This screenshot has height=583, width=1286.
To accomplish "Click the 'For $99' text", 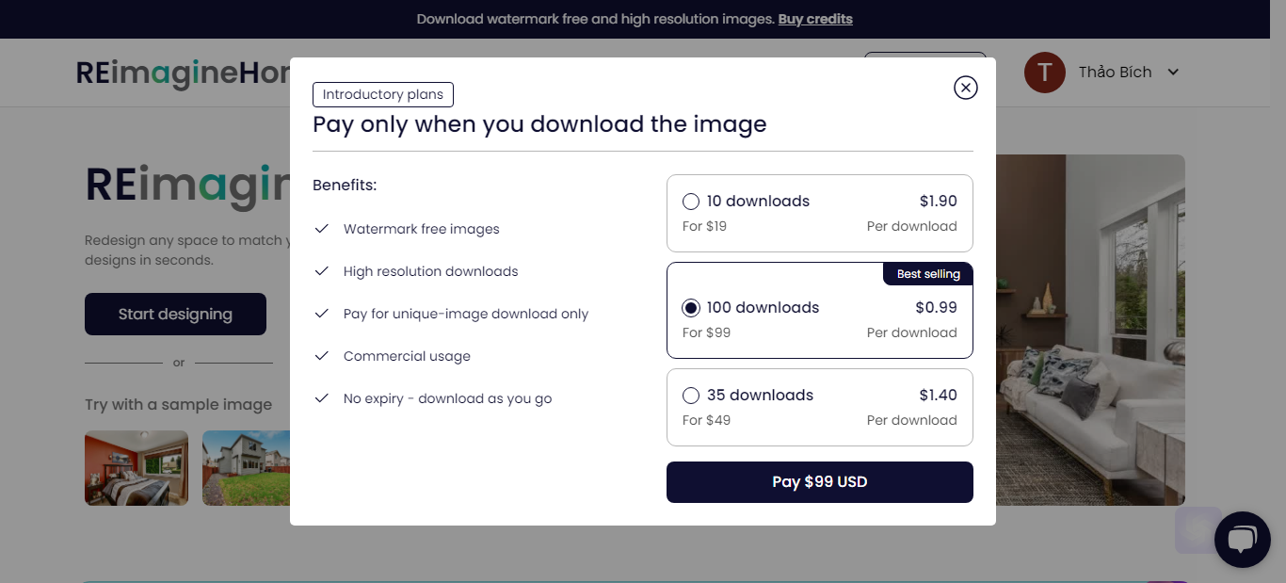I will click(x=706, y=332).
